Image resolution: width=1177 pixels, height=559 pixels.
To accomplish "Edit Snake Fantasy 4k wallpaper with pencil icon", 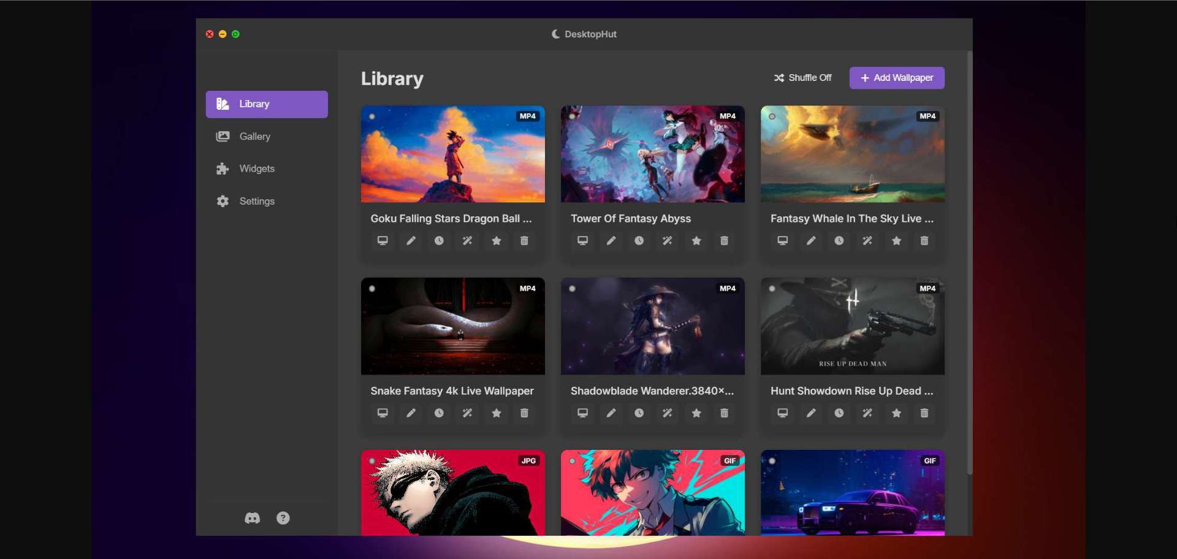I will (x=411, y=413).
